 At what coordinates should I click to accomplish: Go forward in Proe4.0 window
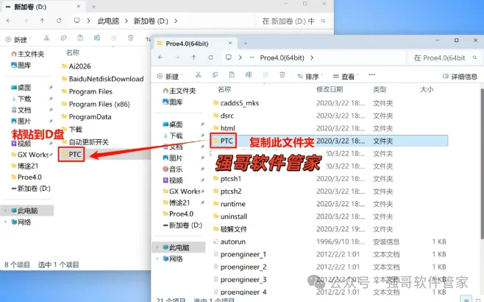[177, 57]
